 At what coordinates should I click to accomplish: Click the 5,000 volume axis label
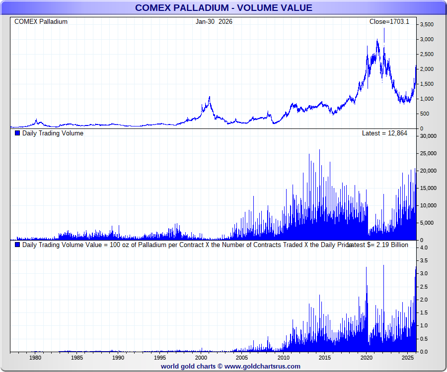(427, 223)
